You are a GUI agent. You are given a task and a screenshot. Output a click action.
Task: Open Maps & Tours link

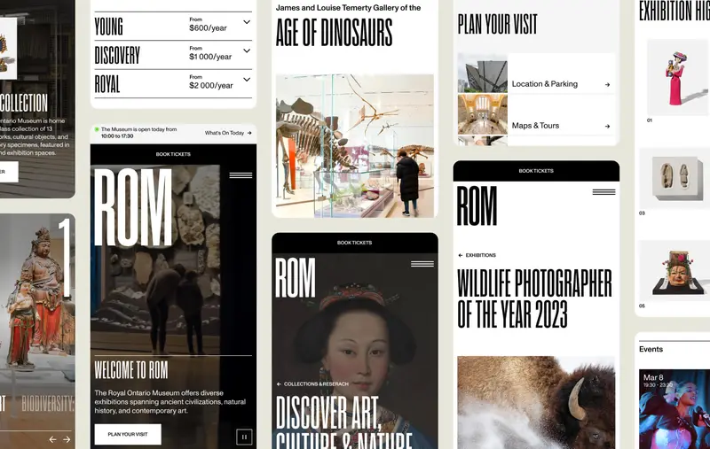click(x=535, y=126)
